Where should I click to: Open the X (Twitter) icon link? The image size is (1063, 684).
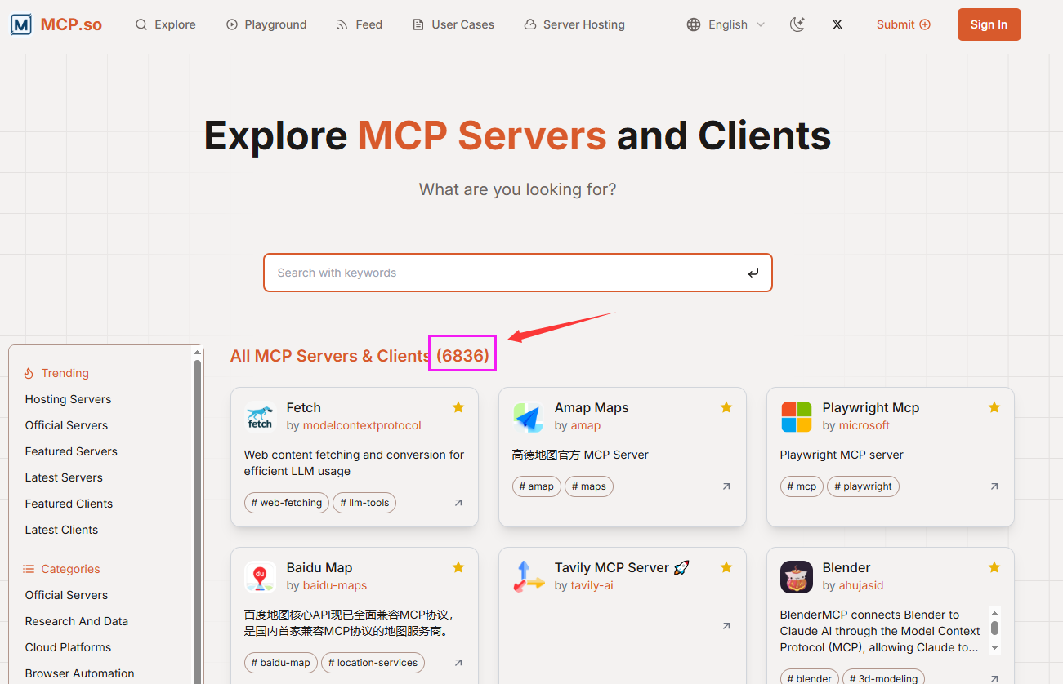pyautogui.click(x=837, y=24)
